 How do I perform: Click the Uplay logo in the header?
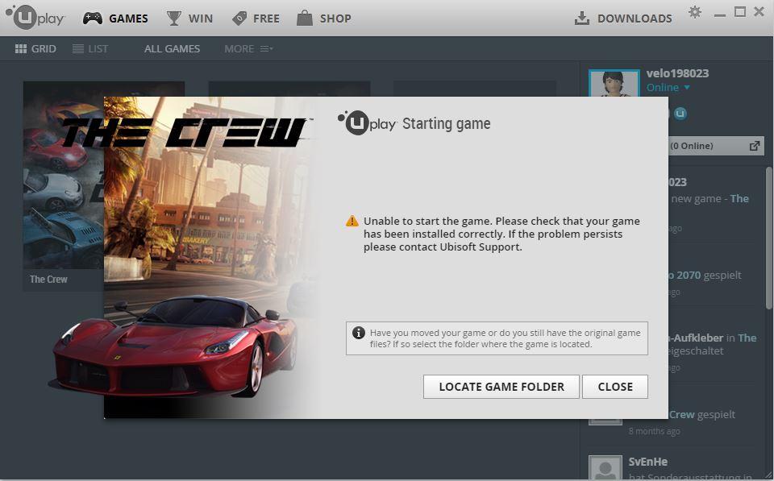[35, 17]
